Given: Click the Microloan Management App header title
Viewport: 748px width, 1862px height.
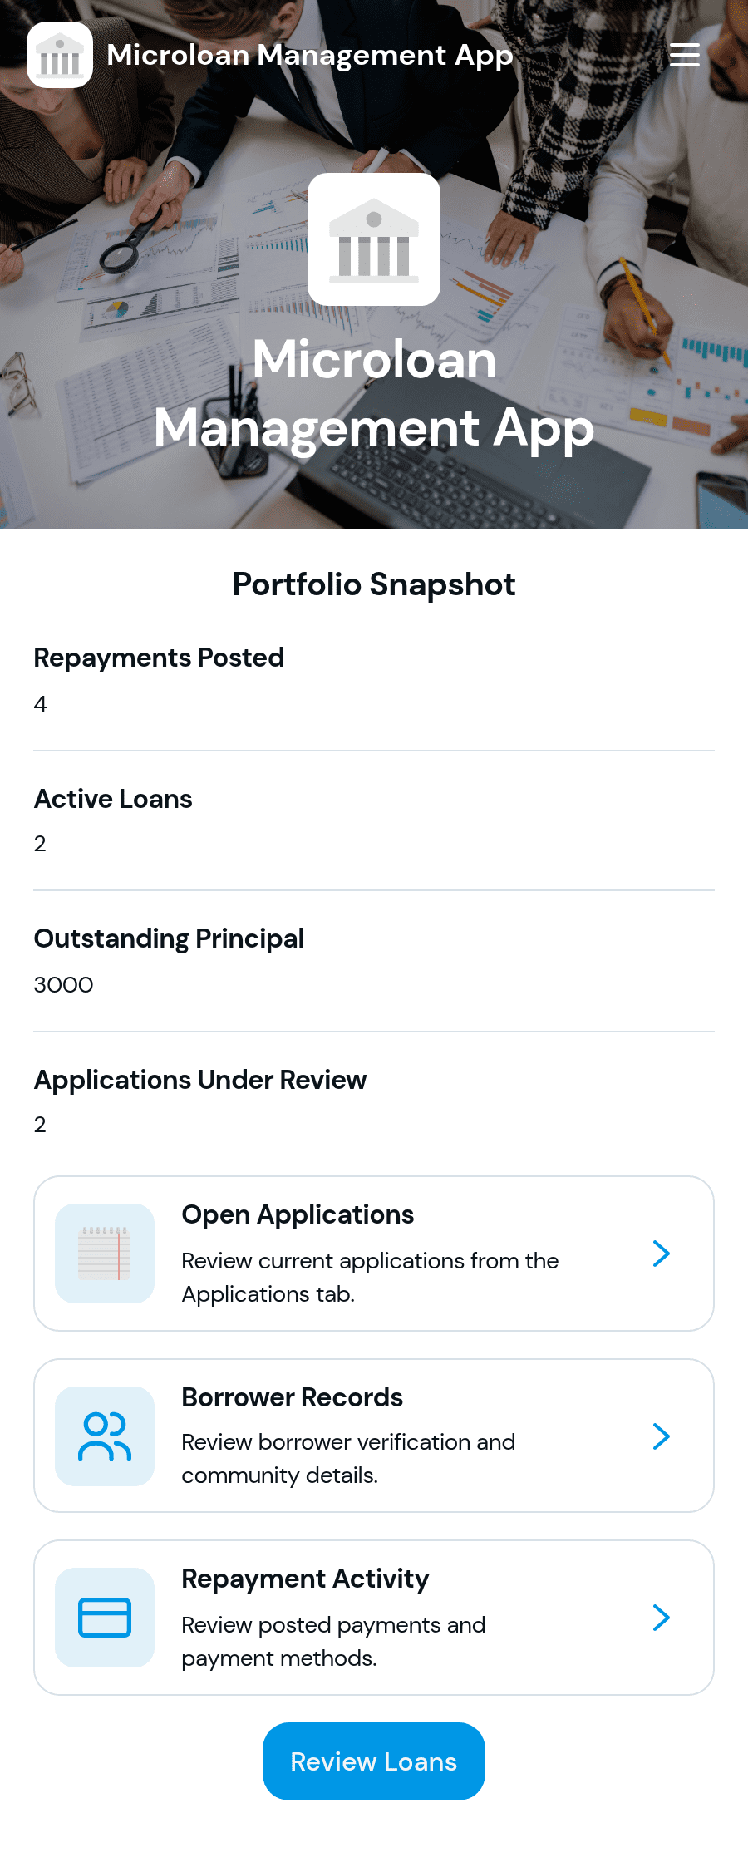Looking at the screenshot, I should tap(310, 55).
